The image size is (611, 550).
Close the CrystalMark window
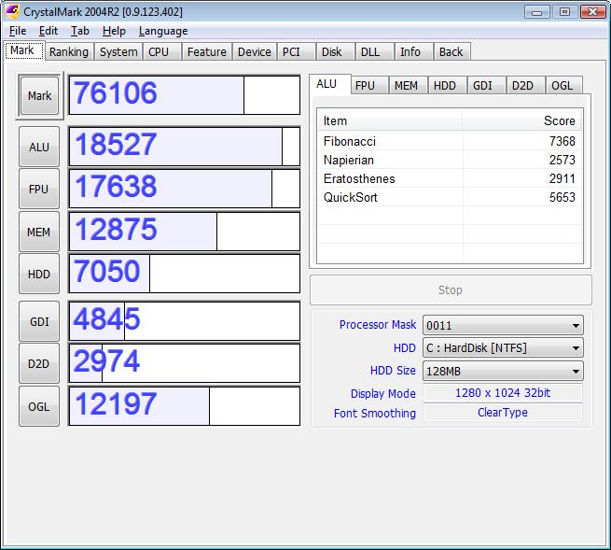[x=592, y=12]
